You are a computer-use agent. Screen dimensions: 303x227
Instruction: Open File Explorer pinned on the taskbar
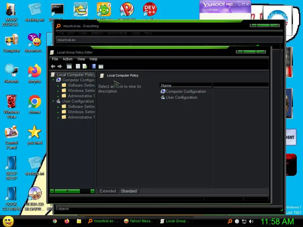(x=79, y=221)
